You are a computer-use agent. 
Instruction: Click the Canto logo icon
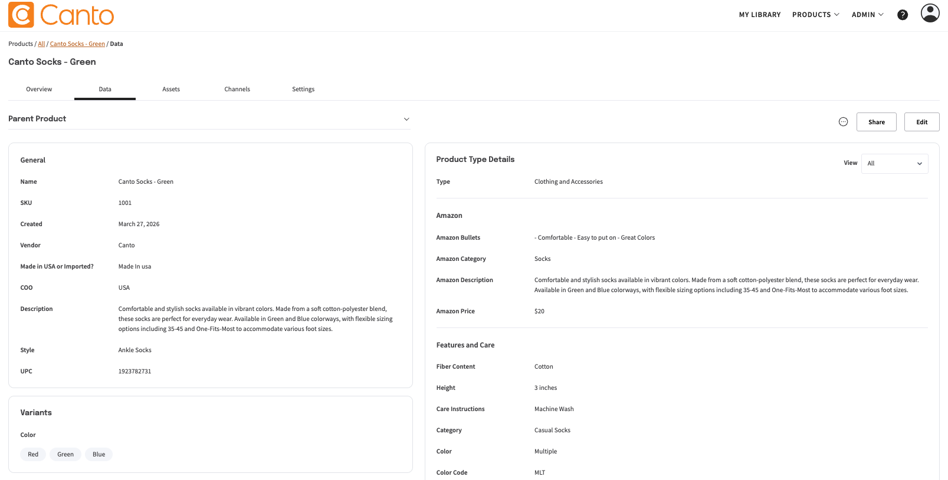pyautogui.click(x=21, y=15)
